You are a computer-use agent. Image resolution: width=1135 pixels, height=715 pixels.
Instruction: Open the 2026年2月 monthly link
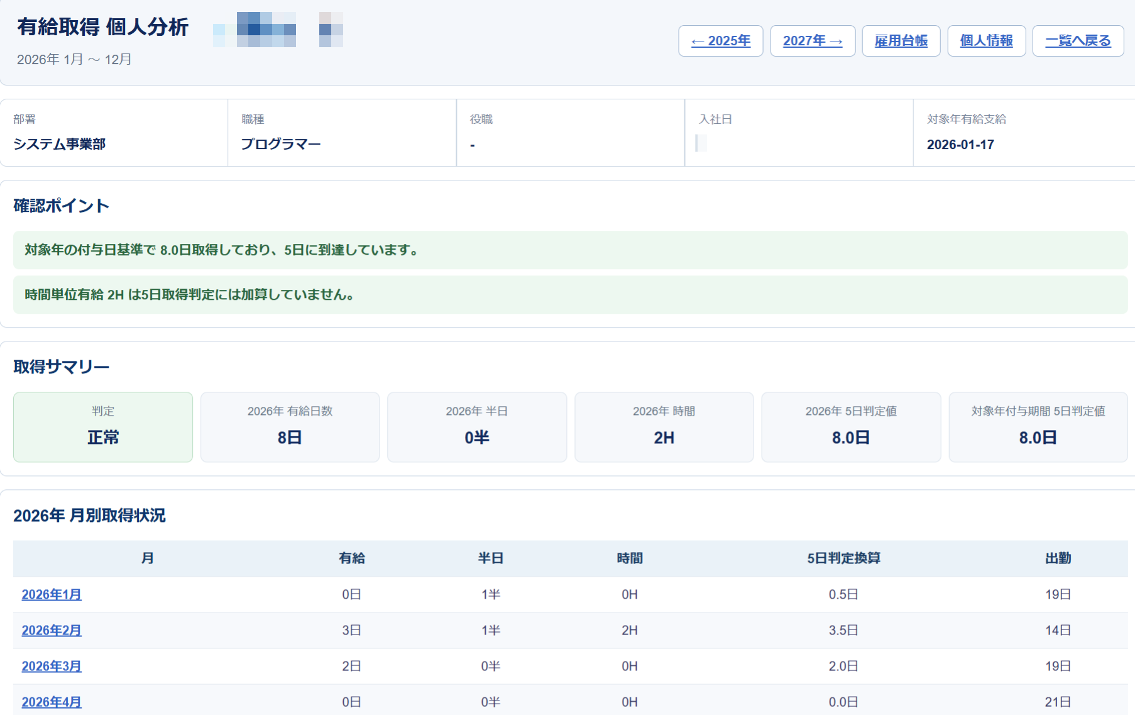[52, 630]
